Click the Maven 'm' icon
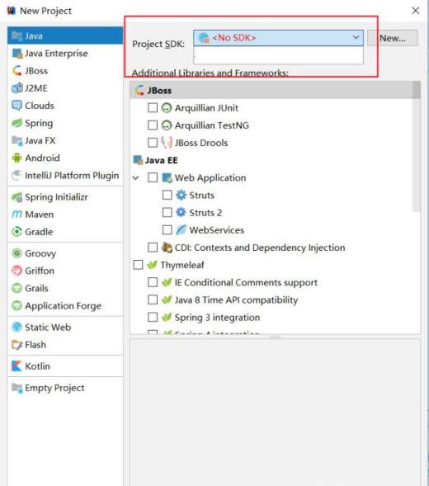 tap(16, 215)
